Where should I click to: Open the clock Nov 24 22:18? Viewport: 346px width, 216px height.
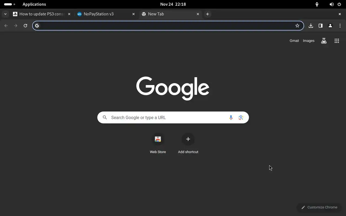click(x=173, y=4)
